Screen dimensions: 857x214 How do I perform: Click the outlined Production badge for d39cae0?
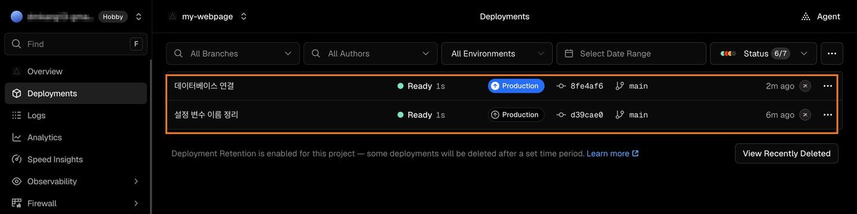[516, 115]
